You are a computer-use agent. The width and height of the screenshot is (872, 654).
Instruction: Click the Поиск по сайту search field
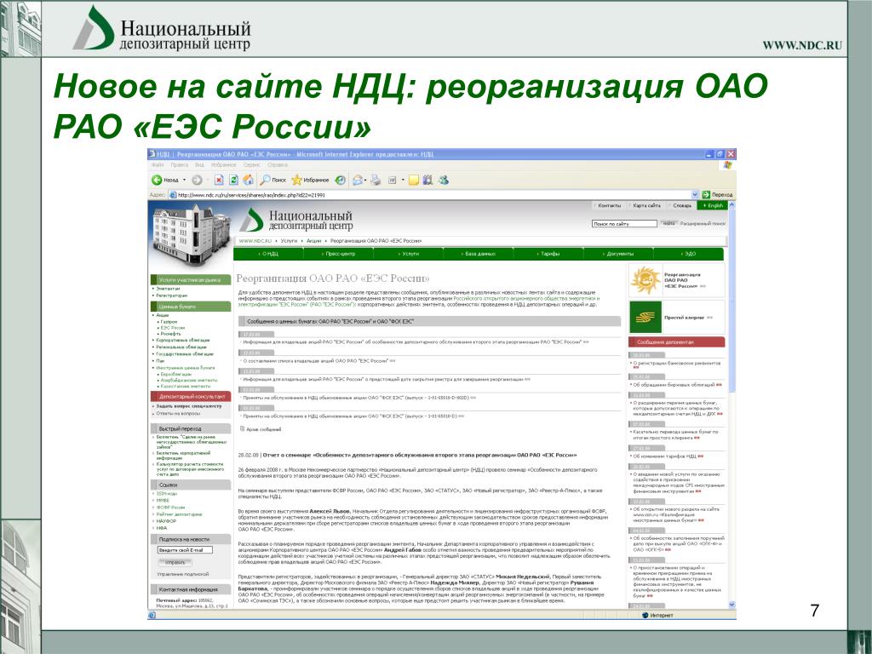tap(624, 224)
